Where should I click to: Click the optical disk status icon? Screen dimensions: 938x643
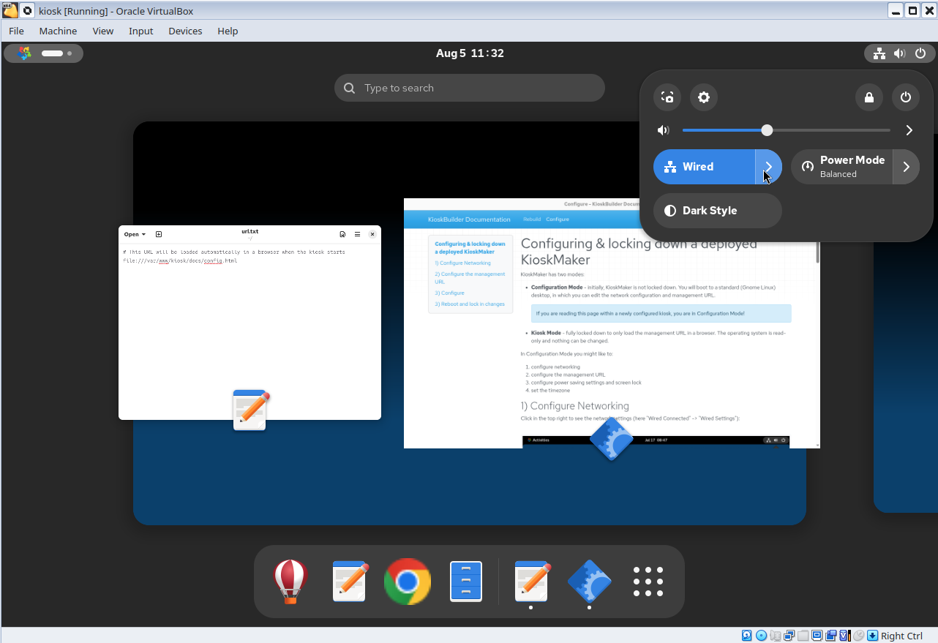pos(761,636)
